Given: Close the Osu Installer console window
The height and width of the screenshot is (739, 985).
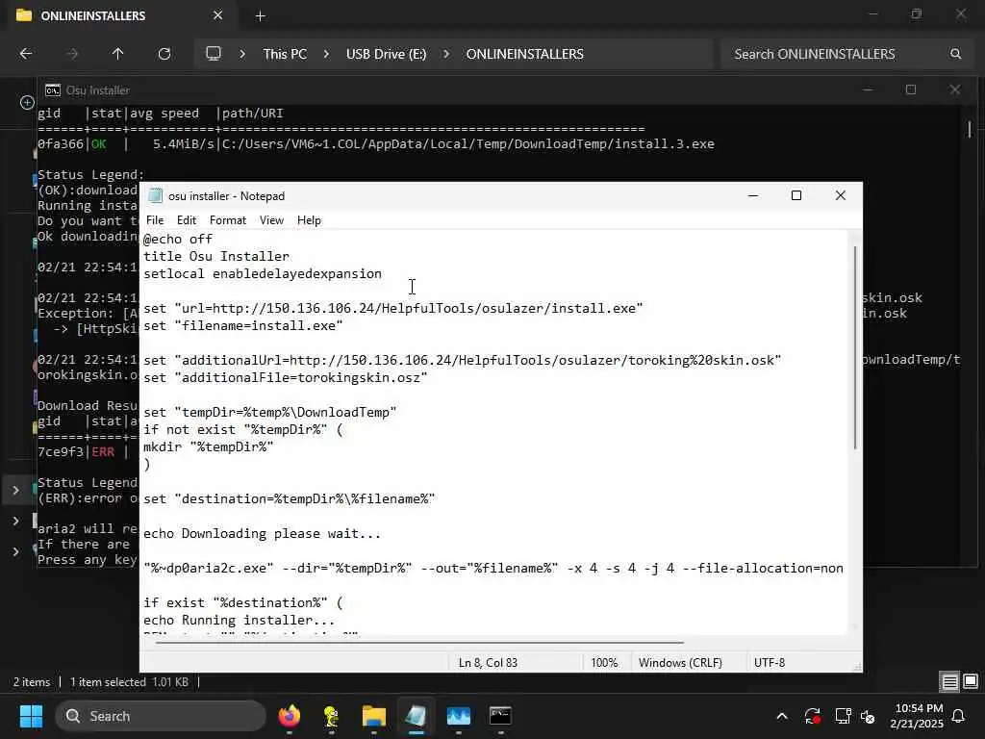Looking at the screenshot, I should click(955, 90).
